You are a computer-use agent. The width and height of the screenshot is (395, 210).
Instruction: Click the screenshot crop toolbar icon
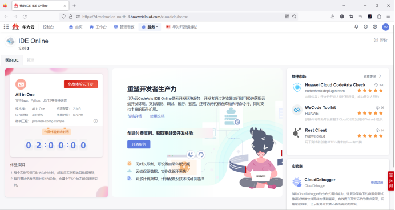tap(351, 17)
